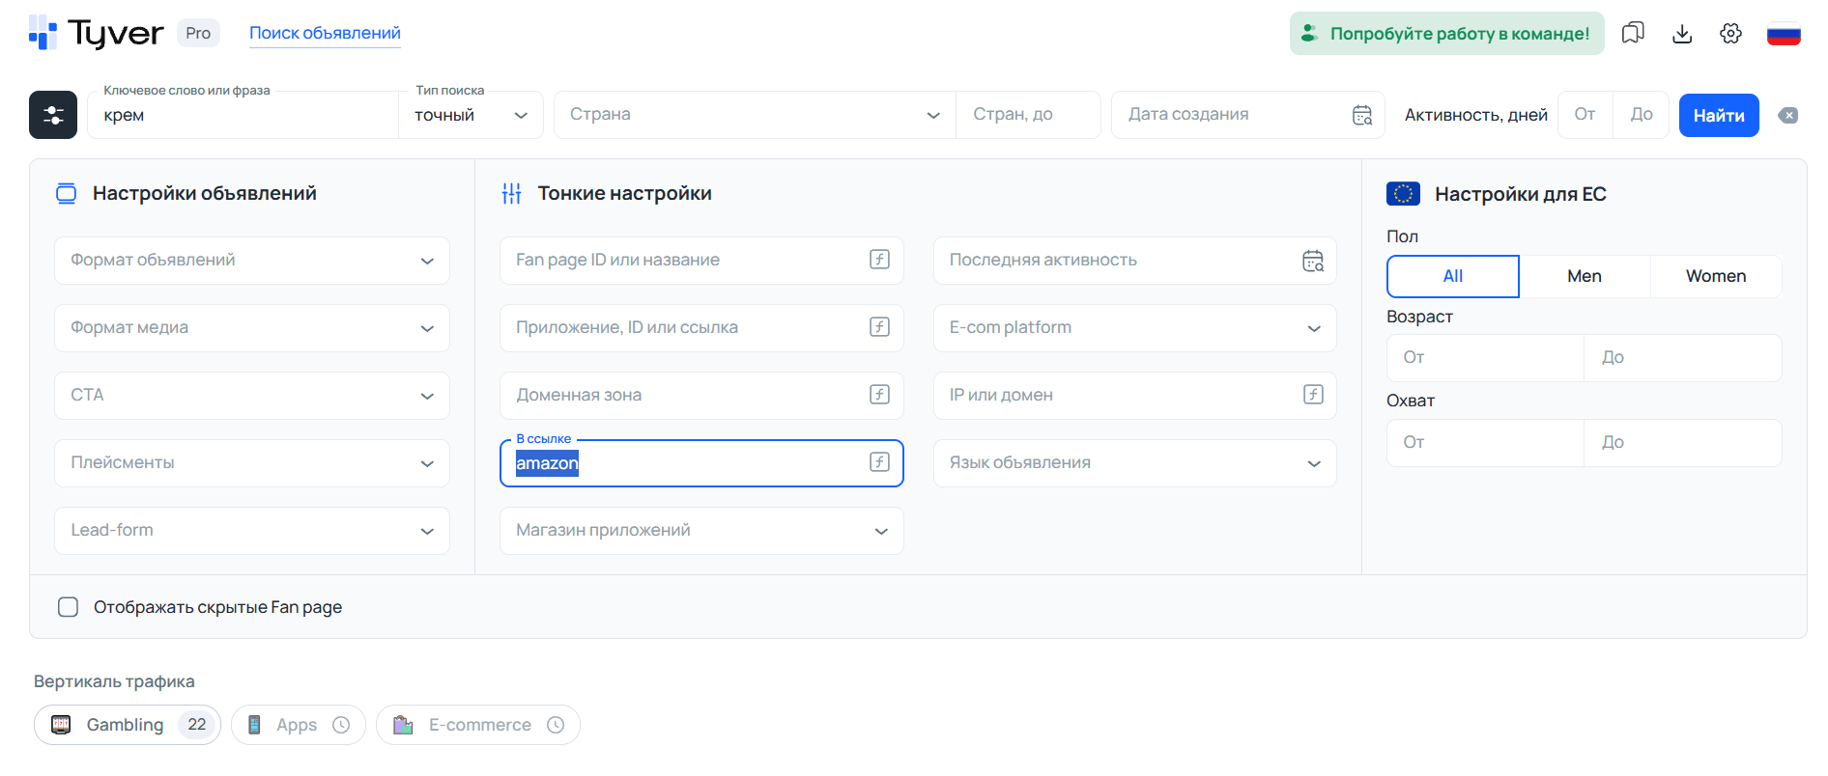Expand Формат медиа dropdown
1828x776 pixels.
(x=252, y=328)
